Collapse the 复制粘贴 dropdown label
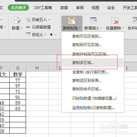Viewport: 137px width, 137px height. tap(72, 28)
